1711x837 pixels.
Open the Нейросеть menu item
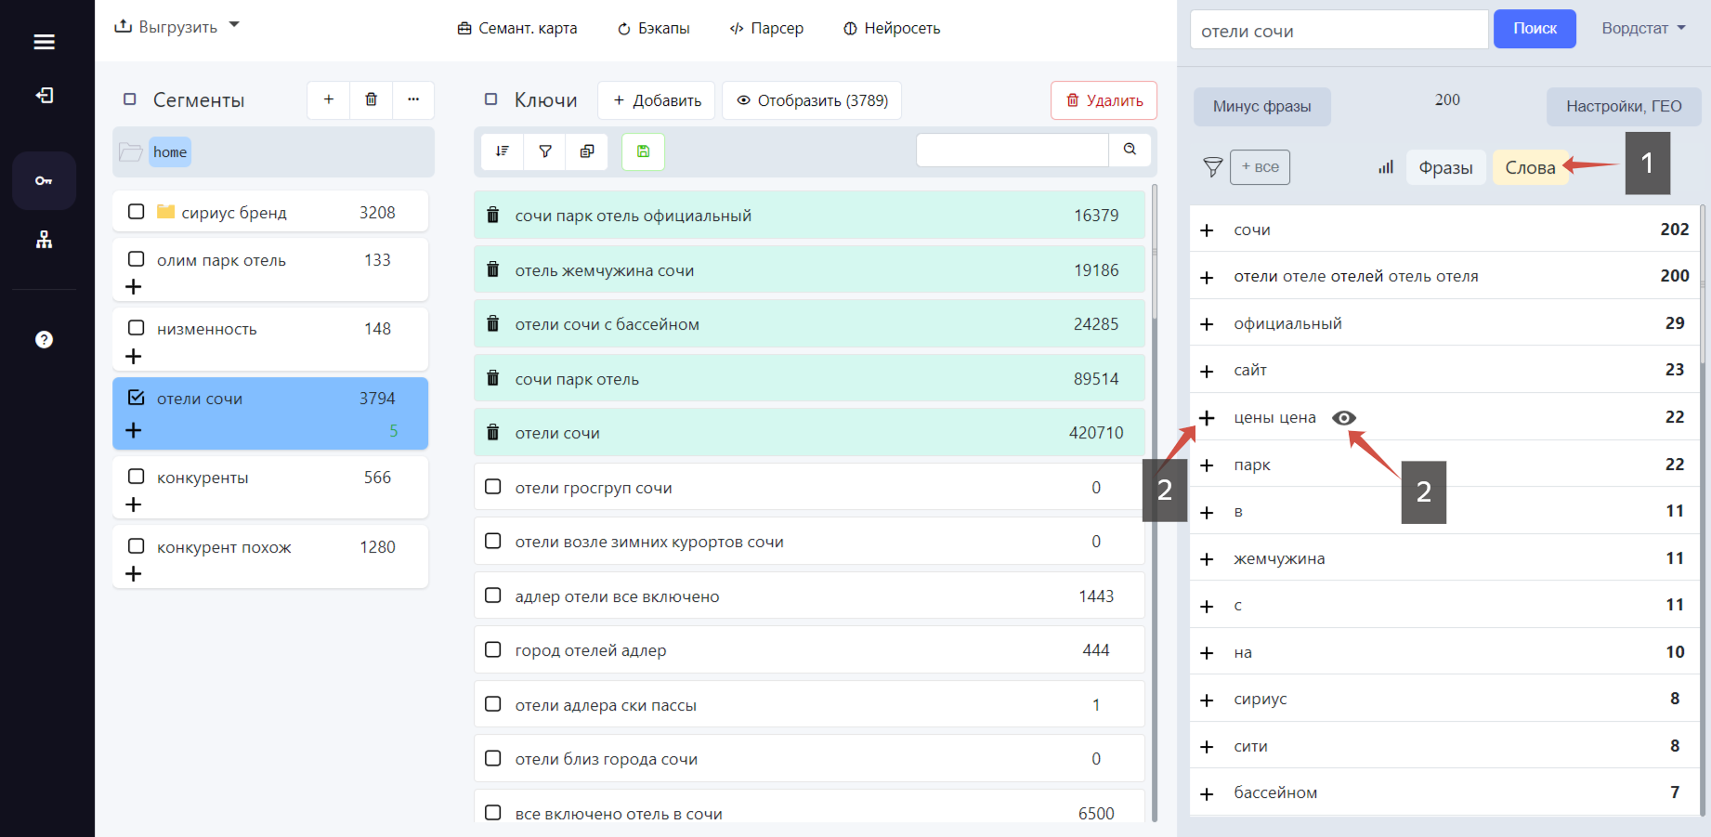pos(892,28)
